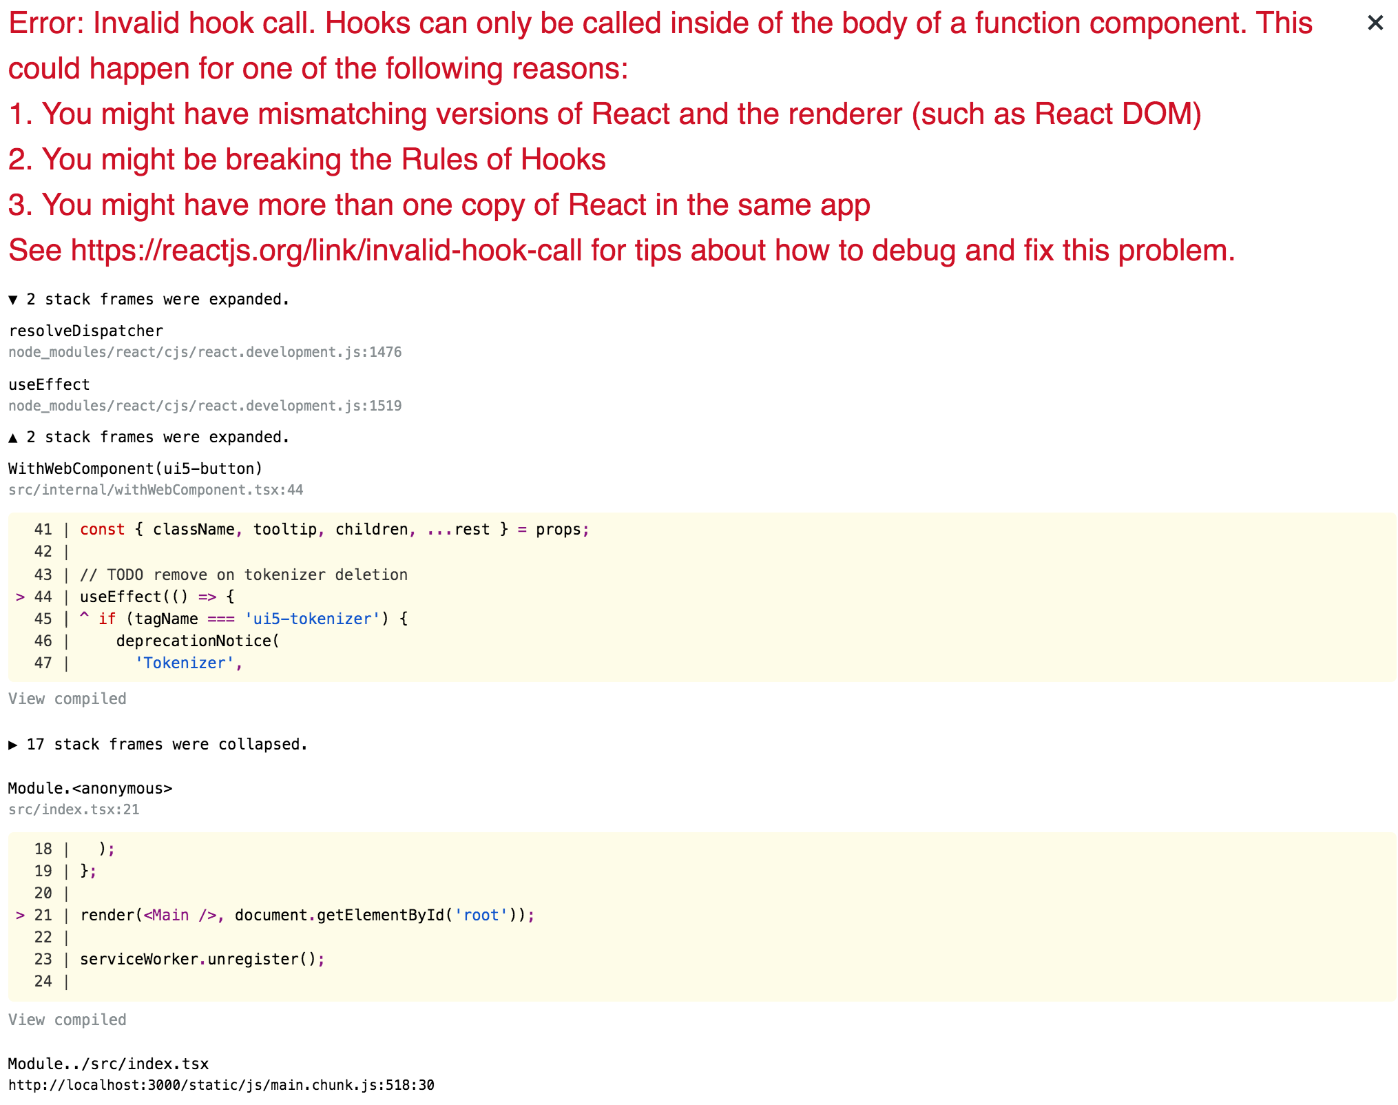
Task: Open the resolveDispatcher stack frame
Action: point(85,331)
